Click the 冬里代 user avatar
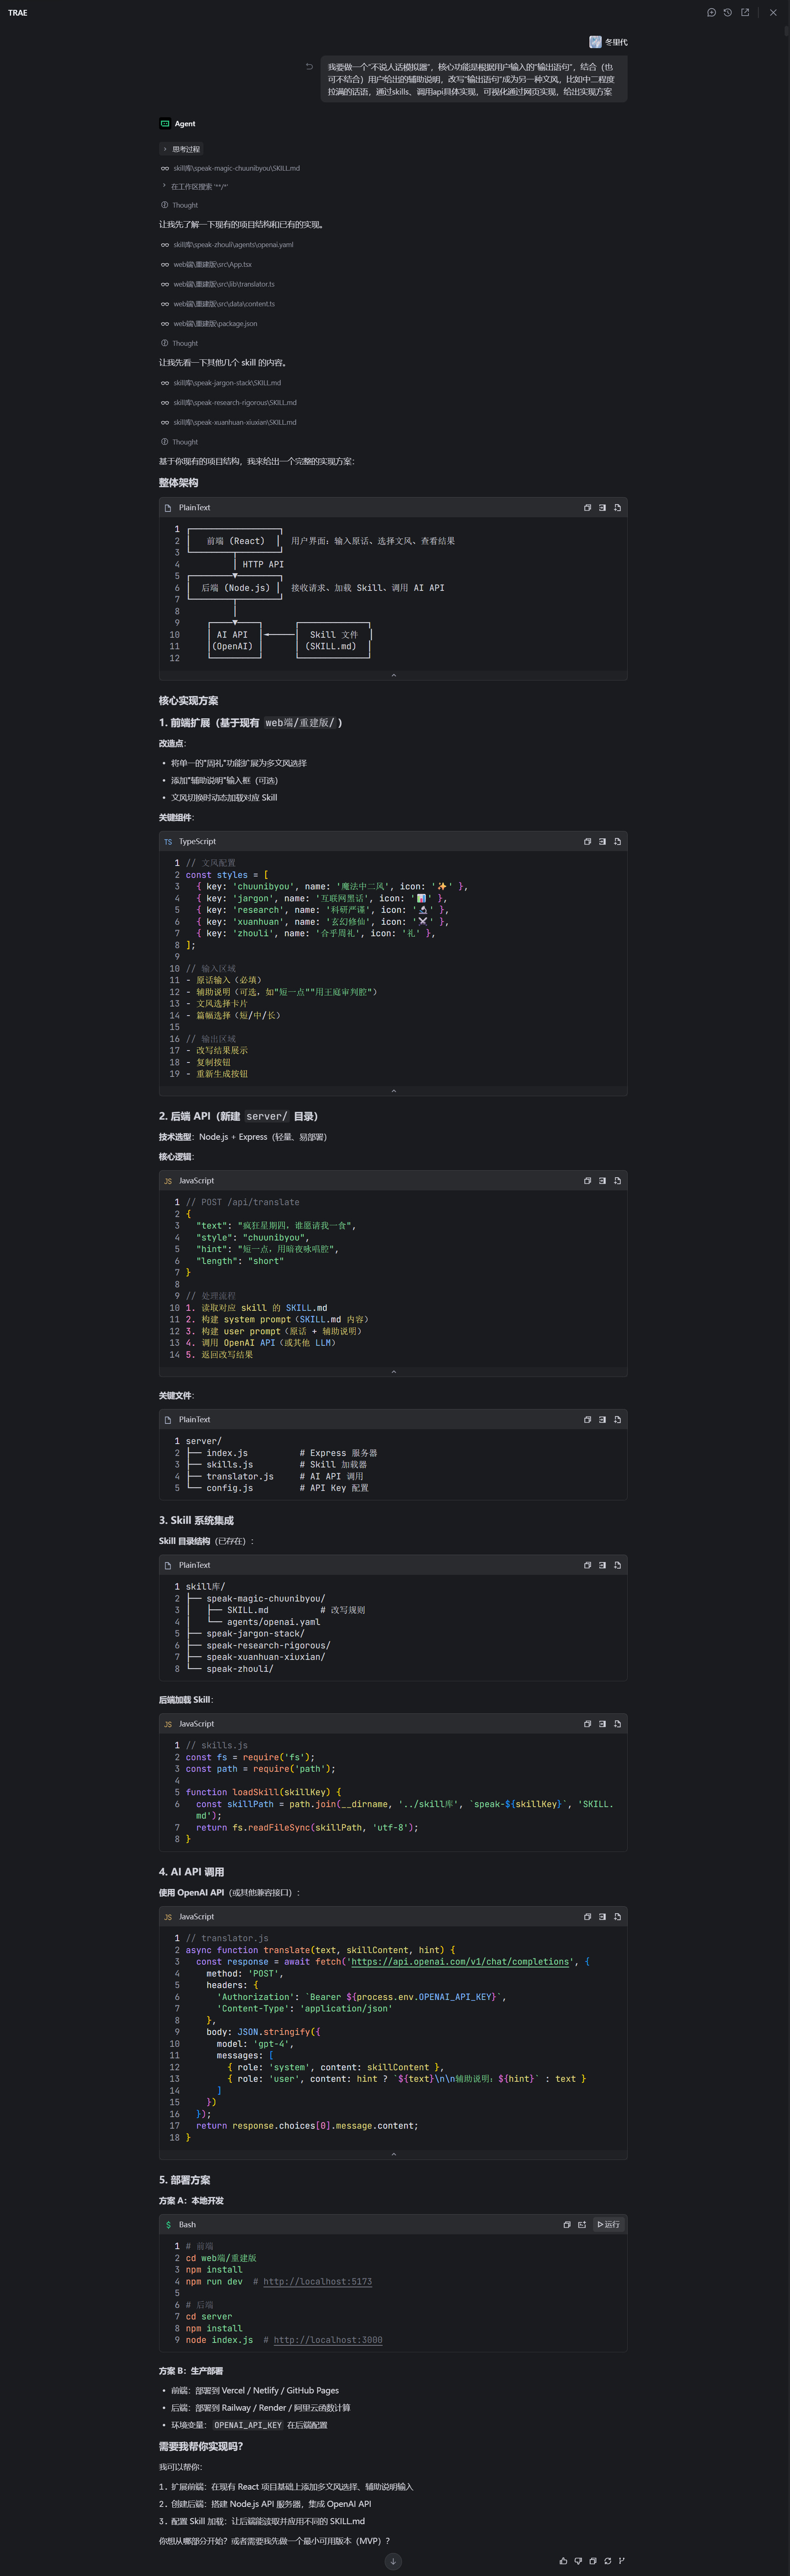 coord(595,42)
